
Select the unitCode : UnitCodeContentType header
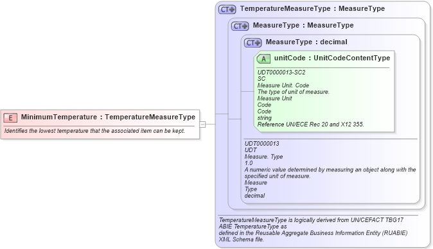[x=332, y=58]
